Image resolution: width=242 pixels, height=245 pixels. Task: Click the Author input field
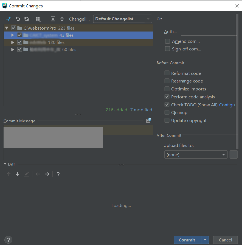tap(209, 32)
